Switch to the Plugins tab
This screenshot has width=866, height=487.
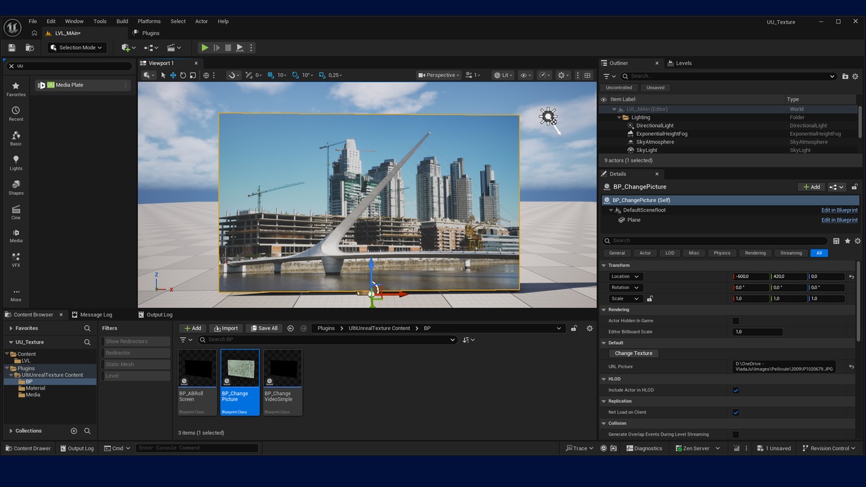point(147,33)
